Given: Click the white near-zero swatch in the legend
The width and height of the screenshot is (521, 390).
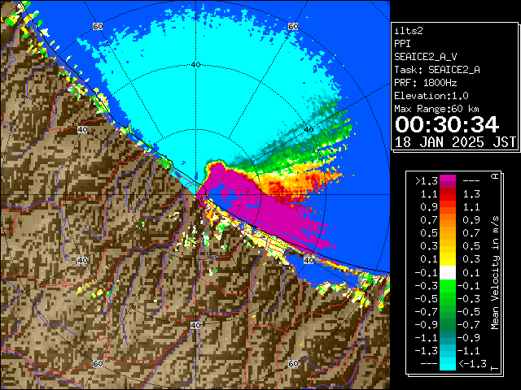Looking at the screenshot, I should pos(448,273).
